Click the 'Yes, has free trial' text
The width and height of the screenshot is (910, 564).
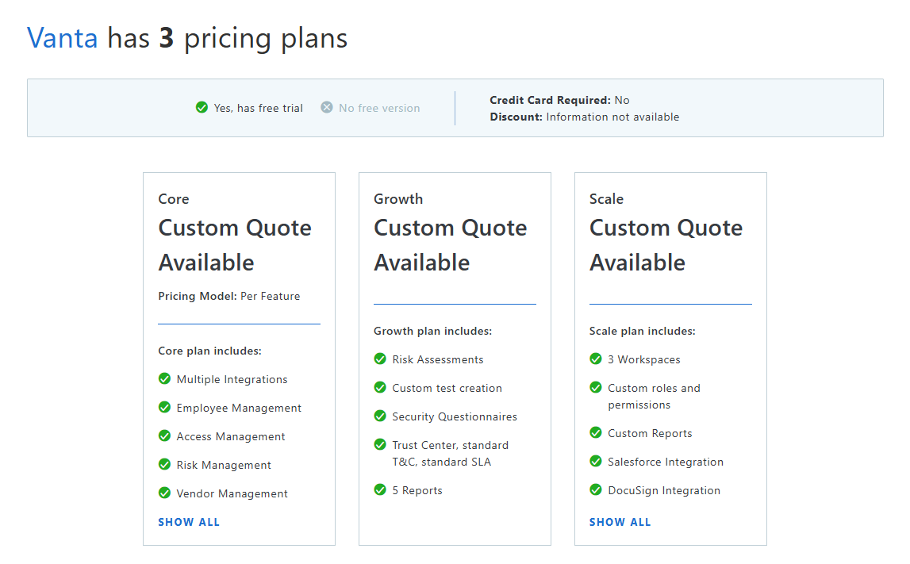coord(259,109)
